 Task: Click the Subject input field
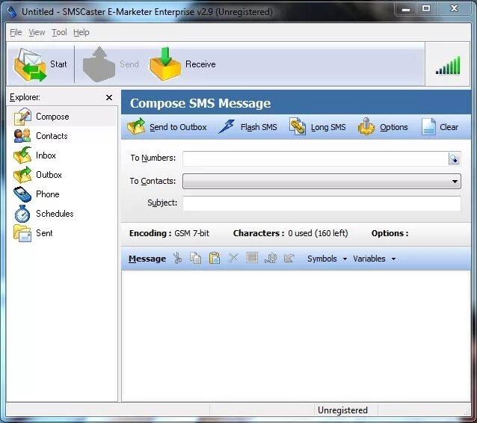click(x=321, y=203)
